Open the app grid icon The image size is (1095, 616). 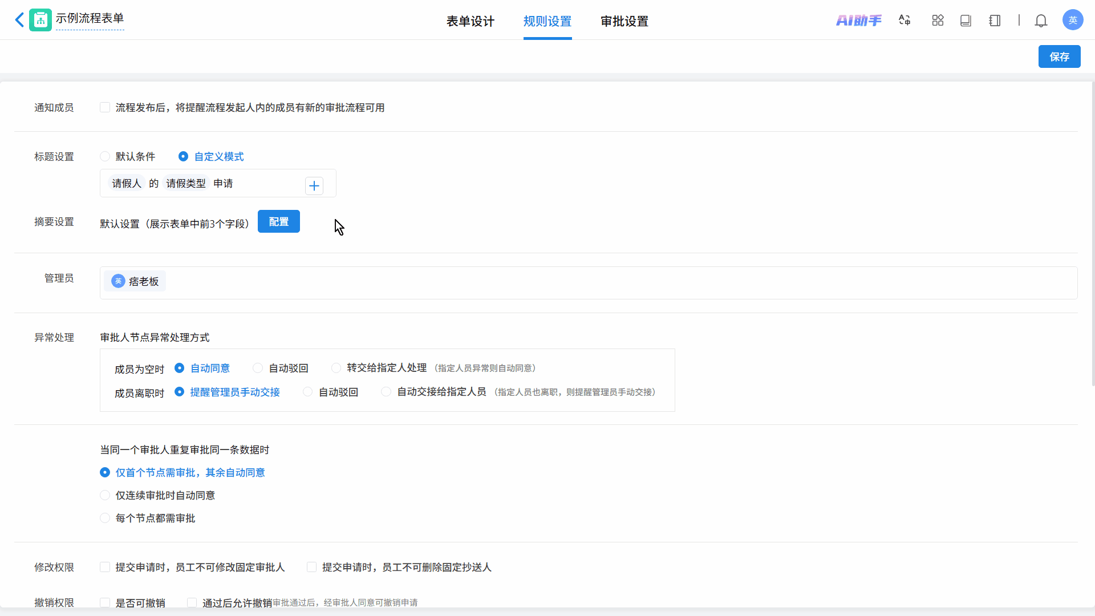pos(938,21)
